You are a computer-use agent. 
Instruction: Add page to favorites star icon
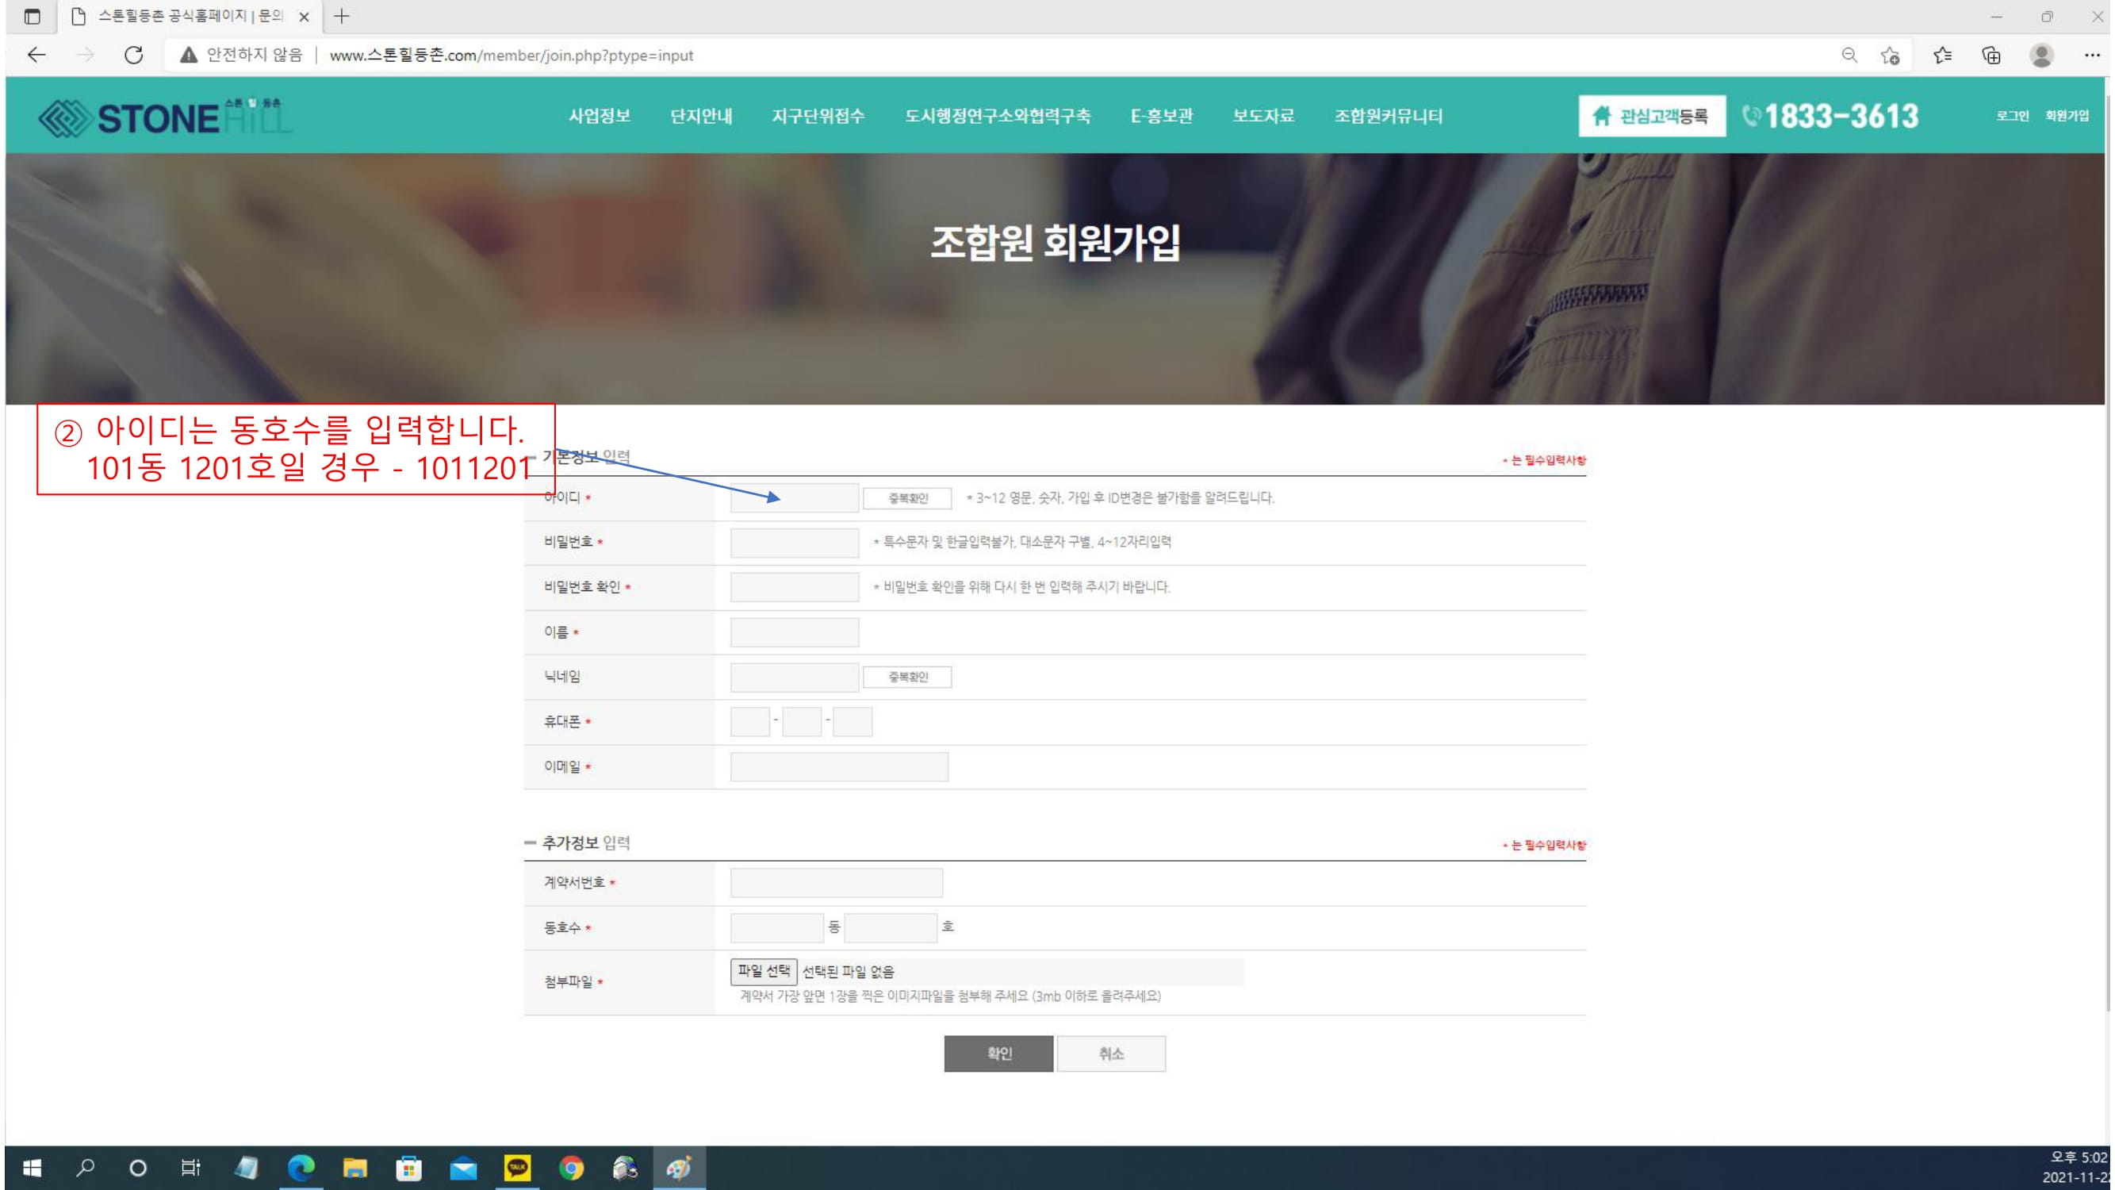point(1890,55)
